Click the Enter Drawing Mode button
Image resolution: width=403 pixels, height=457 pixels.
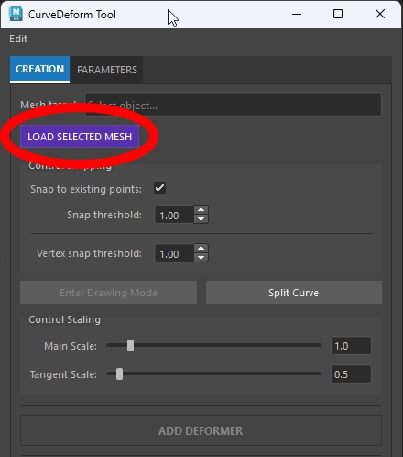(x=108, y=293)
